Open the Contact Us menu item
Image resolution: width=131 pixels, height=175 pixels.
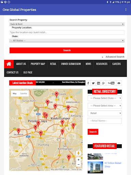(13, 72)
